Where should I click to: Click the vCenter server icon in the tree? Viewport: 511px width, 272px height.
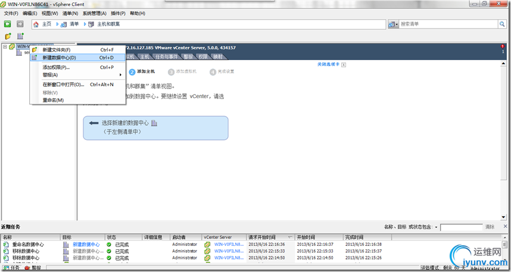[x=12, y=46]
